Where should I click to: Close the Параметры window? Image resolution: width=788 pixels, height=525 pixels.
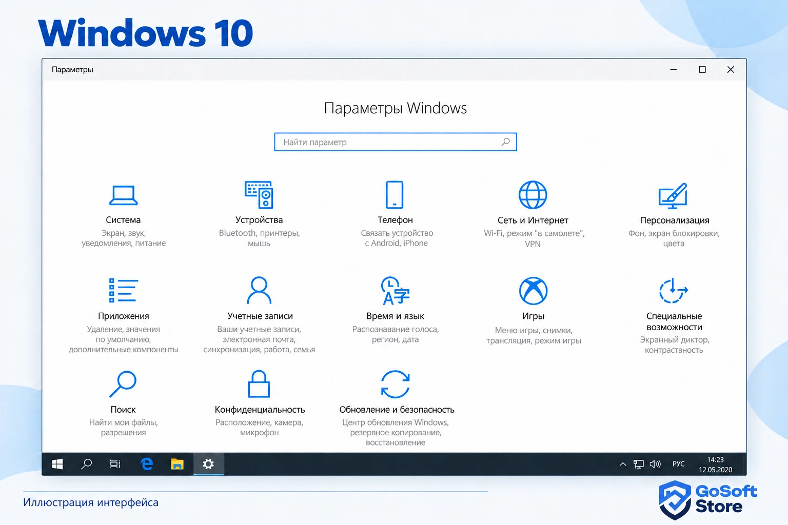pos(731,69)
